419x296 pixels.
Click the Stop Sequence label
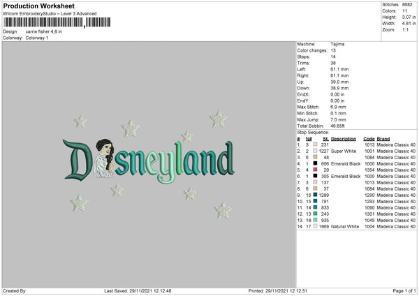(313, 132)
